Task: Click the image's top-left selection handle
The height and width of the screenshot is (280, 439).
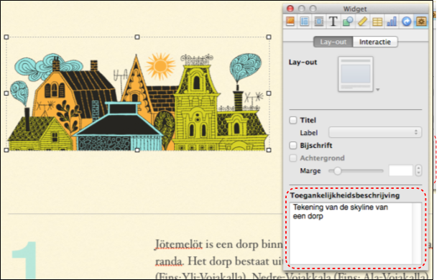Action: coord(6,37)
